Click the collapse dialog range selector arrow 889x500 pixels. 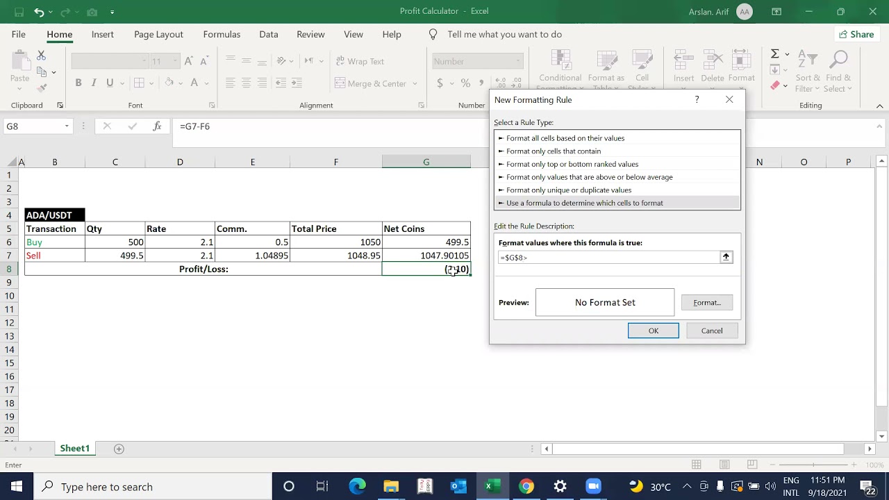[x=726, y=257]
